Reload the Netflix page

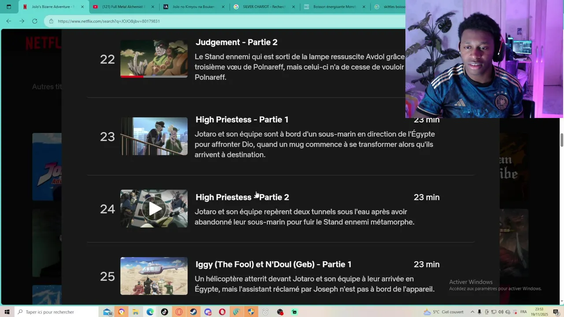pyautogui.click(x=35, y=21)
